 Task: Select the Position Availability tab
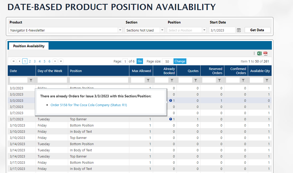(29, 46)
